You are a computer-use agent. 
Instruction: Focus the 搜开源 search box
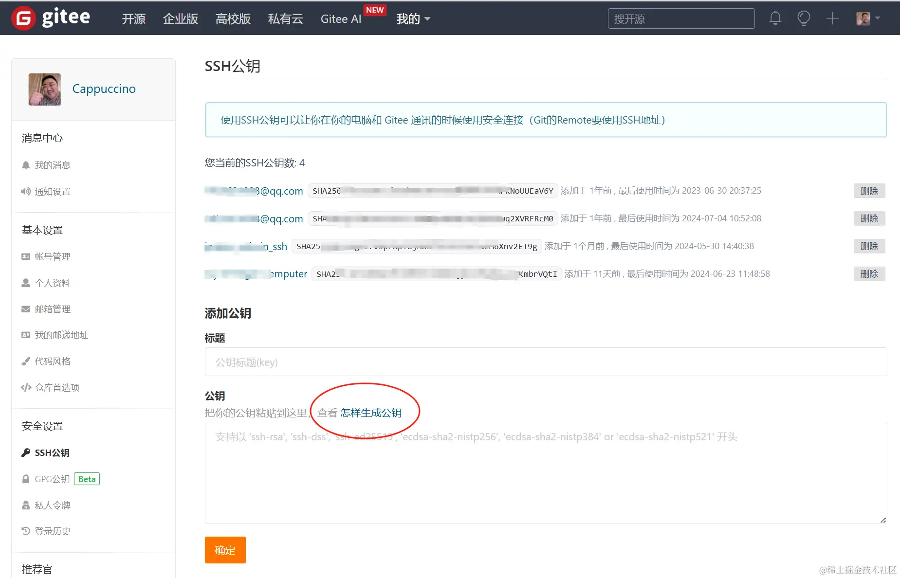[x=681, y=18]
